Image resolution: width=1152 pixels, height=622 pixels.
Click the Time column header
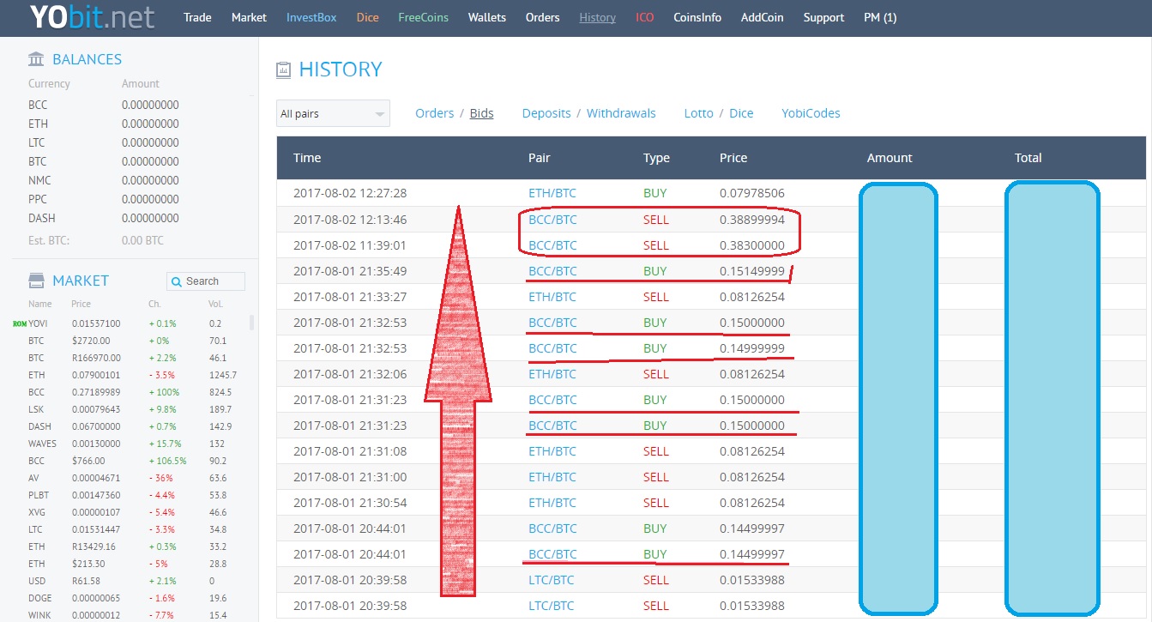(307, 158)
